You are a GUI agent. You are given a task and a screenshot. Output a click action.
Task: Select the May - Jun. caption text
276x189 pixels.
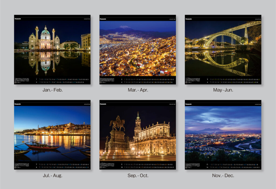[x=223, y=90]
